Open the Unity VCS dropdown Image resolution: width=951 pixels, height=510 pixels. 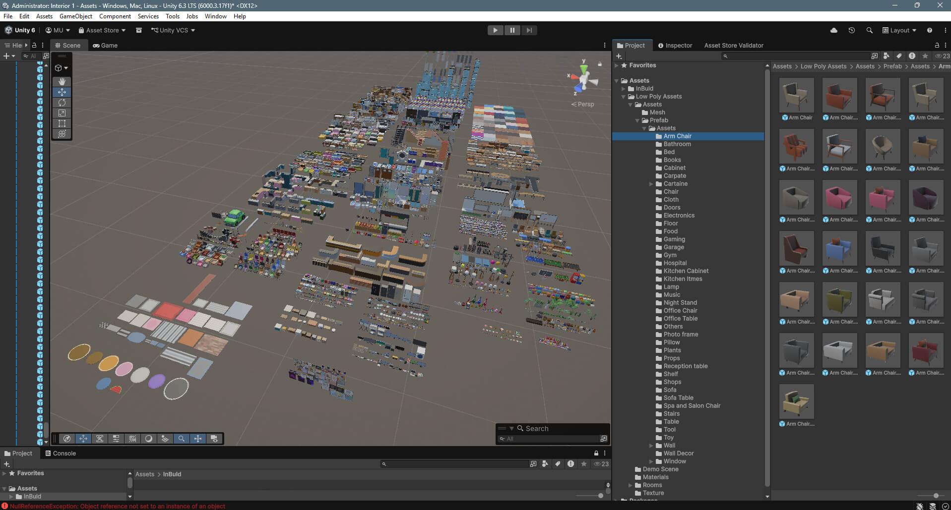tap(173, 30)
